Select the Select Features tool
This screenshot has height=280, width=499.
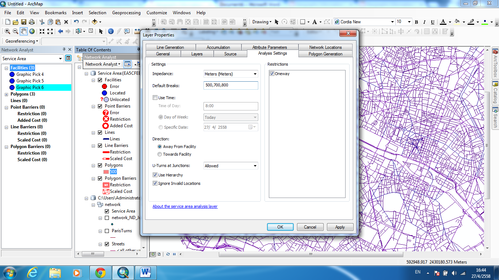click(78, 31)
